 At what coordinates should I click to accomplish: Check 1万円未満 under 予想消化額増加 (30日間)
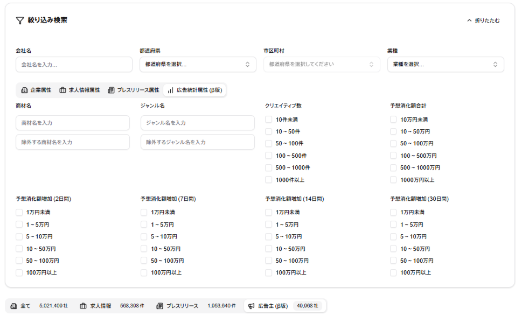(393, 212)
